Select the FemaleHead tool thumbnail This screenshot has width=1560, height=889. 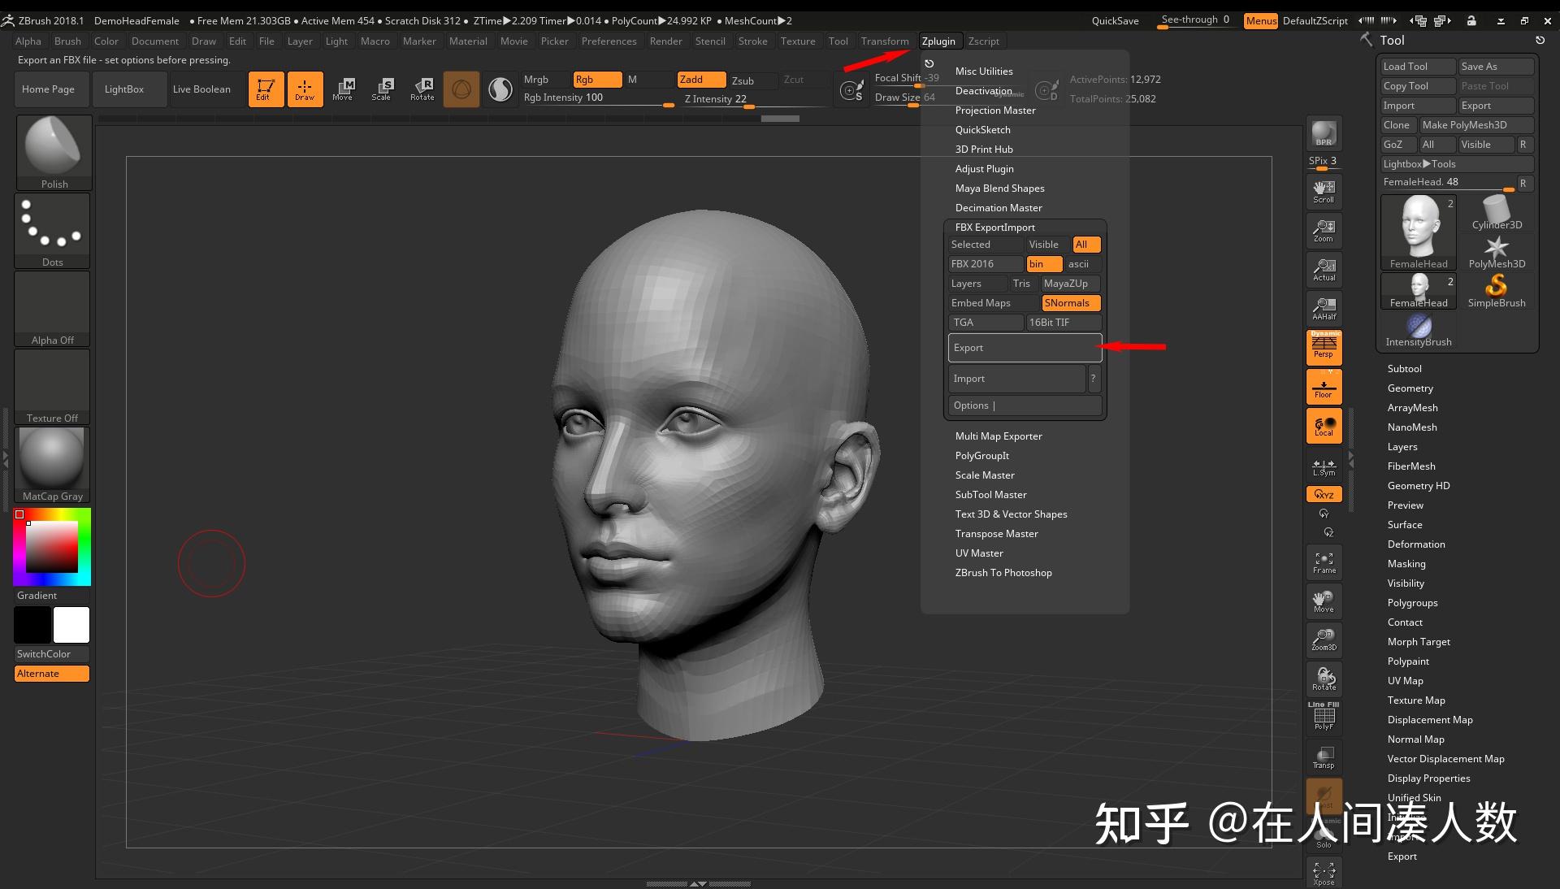(x=1417, y=230)
